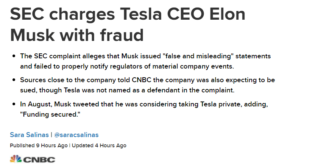Click the word "fraud" in the headline
315x167 pixels.
pos(122,35)
